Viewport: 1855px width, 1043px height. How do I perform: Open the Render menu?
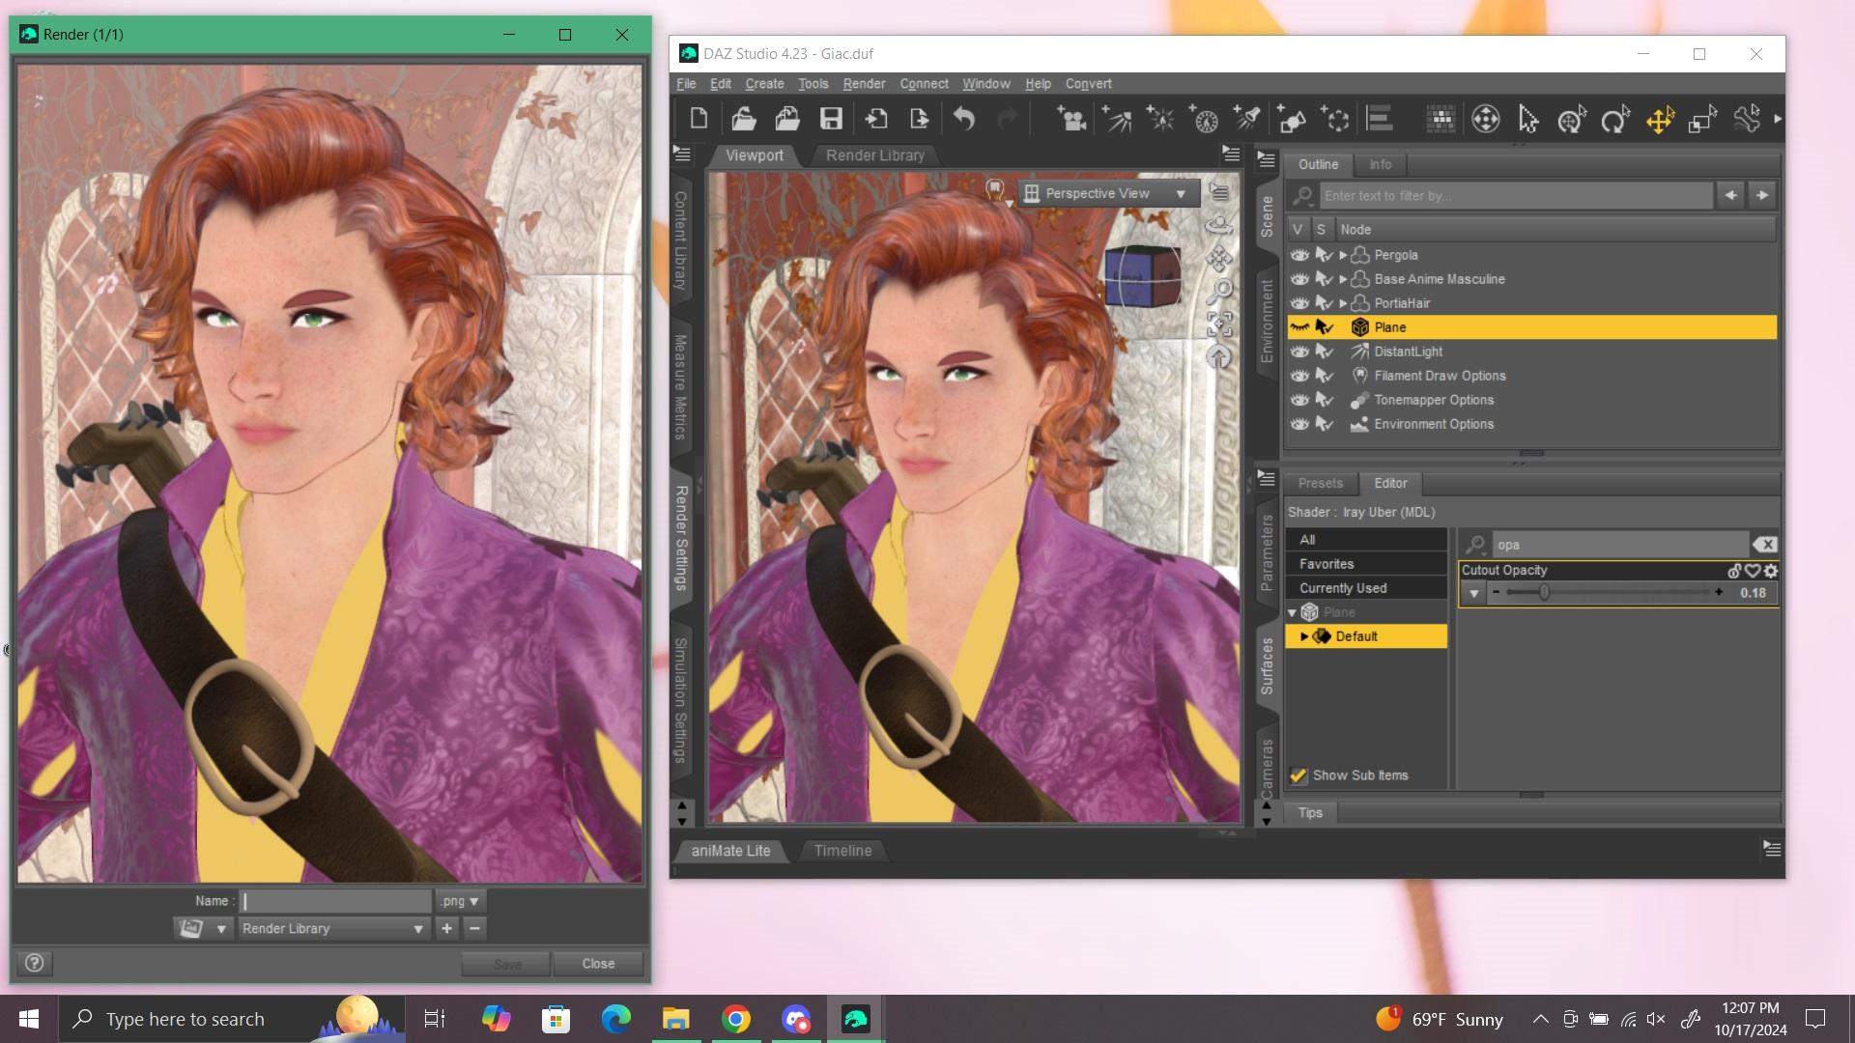[x=863, y=84]
